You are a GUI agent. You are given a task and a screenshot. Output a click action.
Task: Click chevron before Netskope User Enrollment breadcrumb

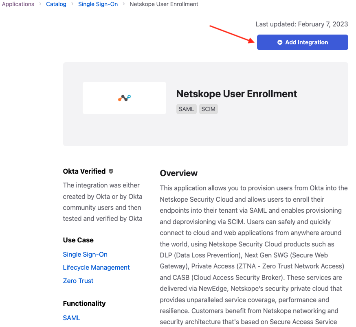pos(124,4)
